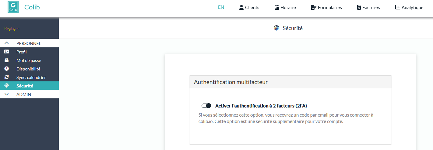
Task: Click the Sync. calendrier refresh icon
Action: (x=7, y=77)
